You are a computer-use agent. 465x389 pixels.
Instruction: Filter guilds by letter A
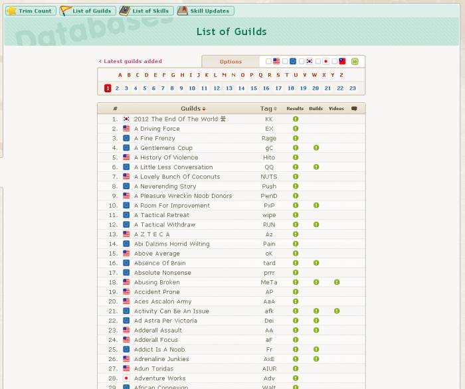(x=120, y=75)
